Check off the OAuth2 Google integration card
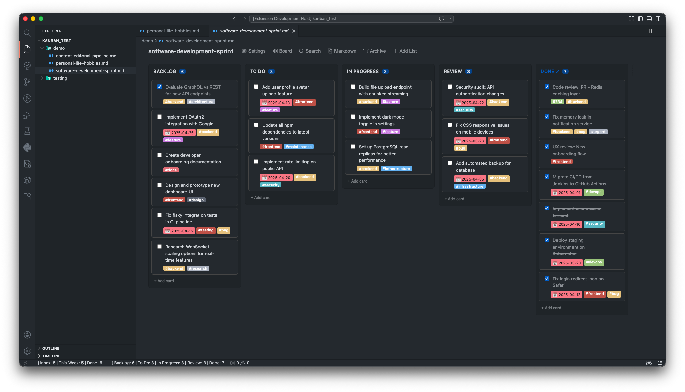Image resolution: width=685 pixels, height=392 pixels. coord(159,116)
